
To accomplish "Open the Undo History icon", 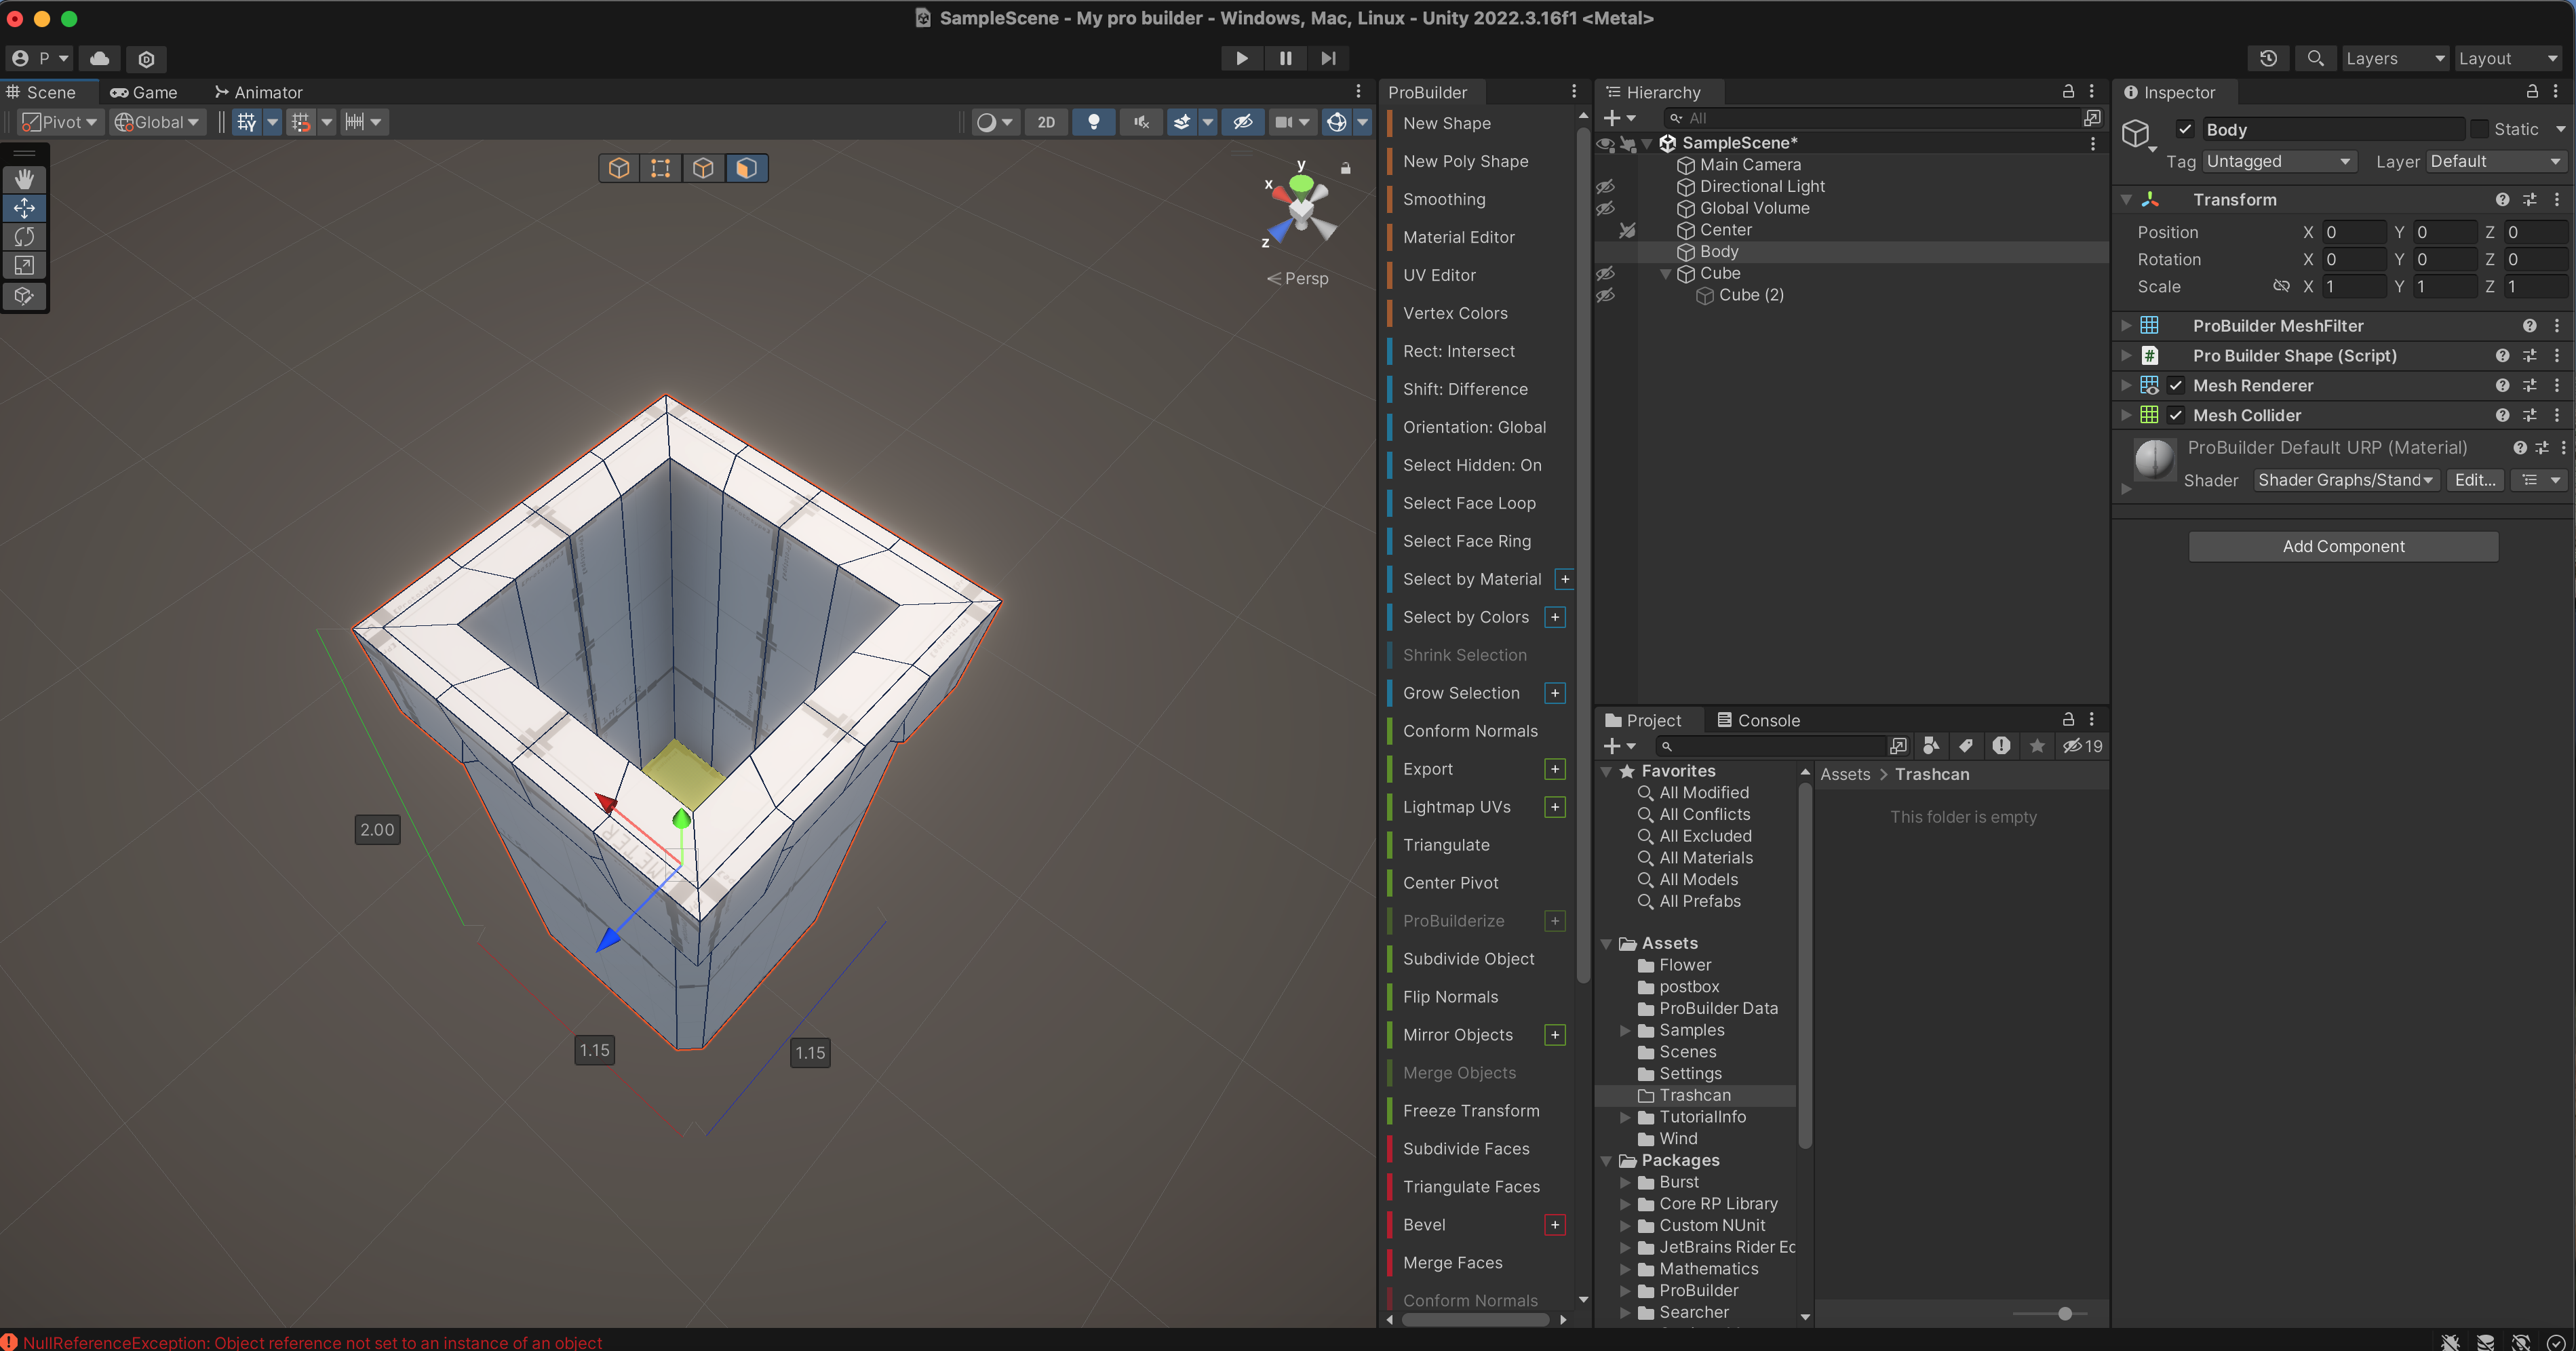I will (x=2268, y=58).
